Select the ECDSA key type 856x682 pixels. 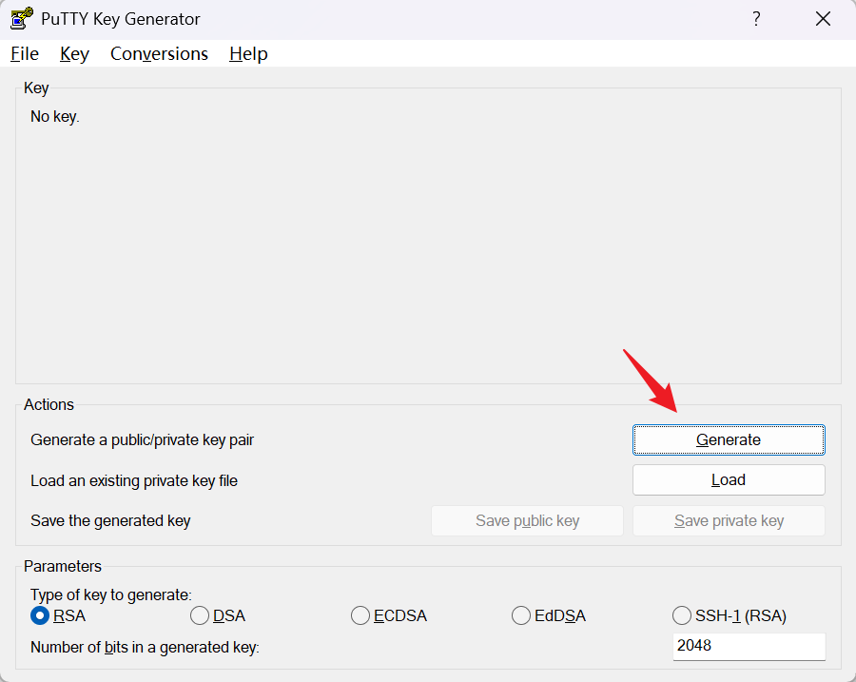[389, 616]
